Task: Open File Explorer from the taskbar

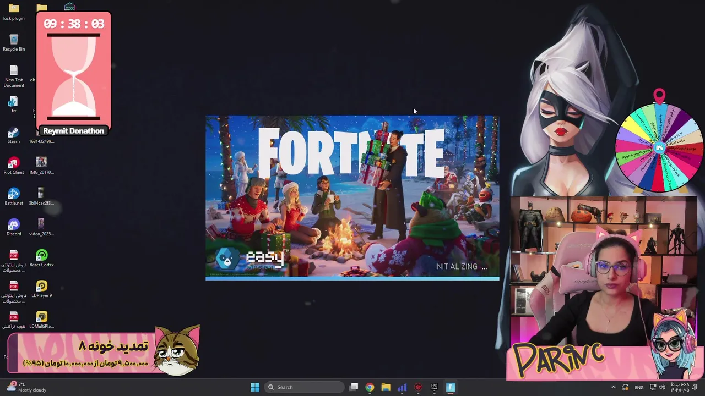Action: [x=386, y=387]
